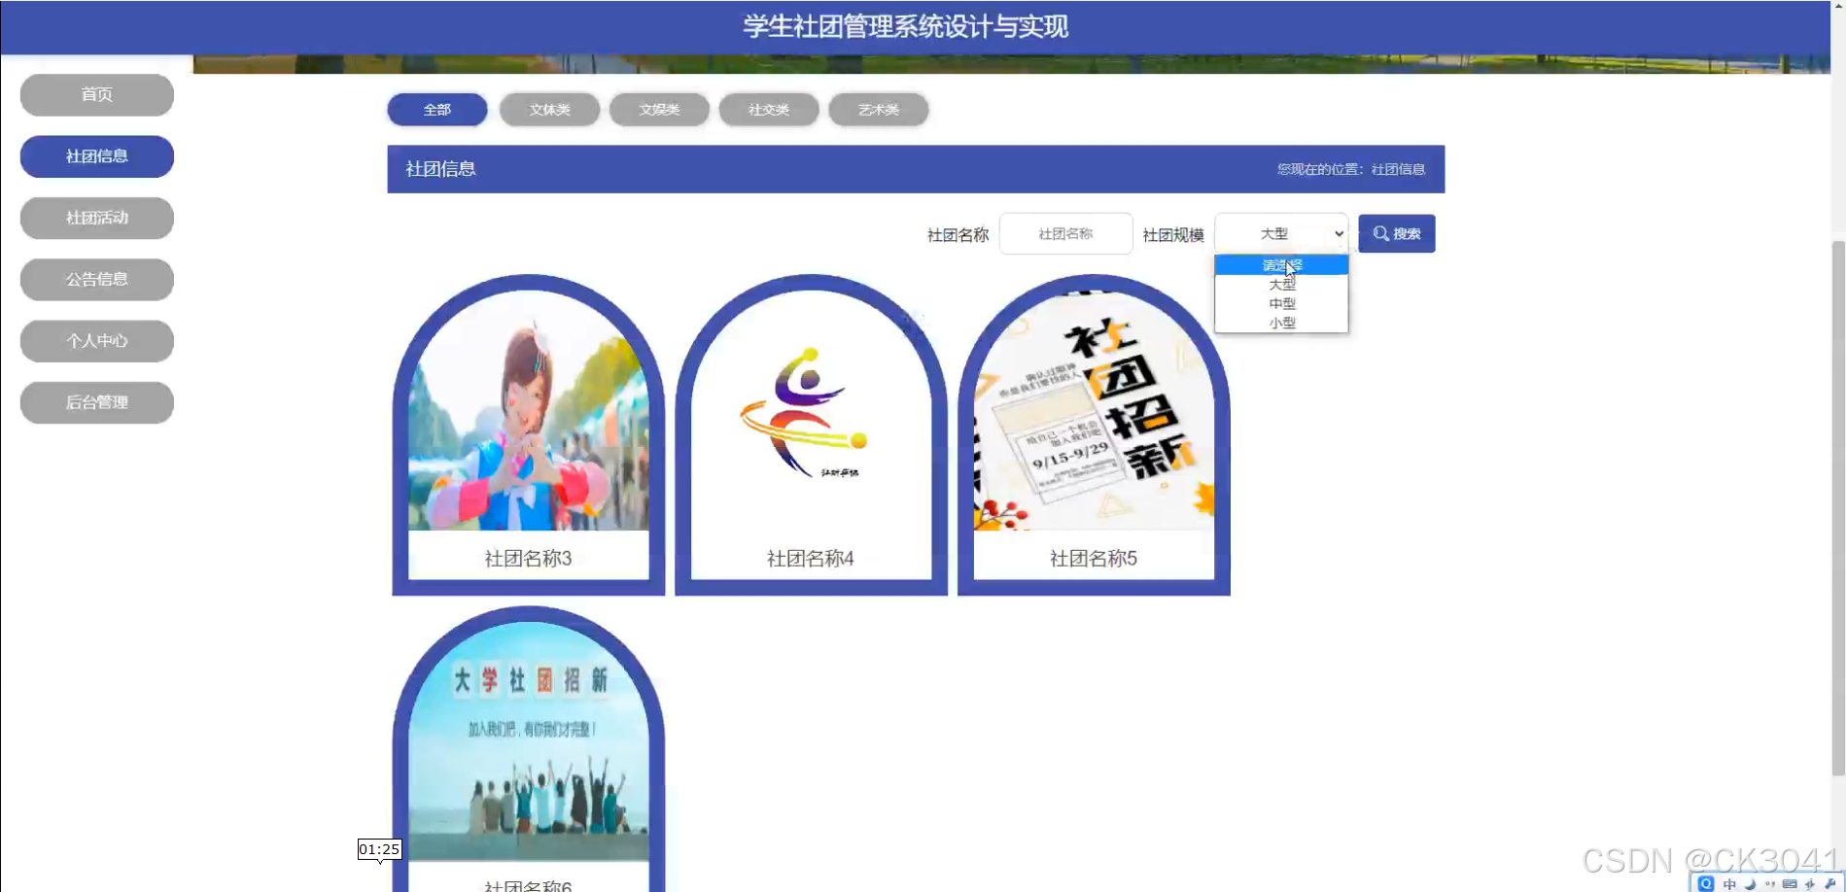This screenshot has width=1846, height=892.
Task: Open 社团活动 from the sidebar
Action: (x=96, y=218)
